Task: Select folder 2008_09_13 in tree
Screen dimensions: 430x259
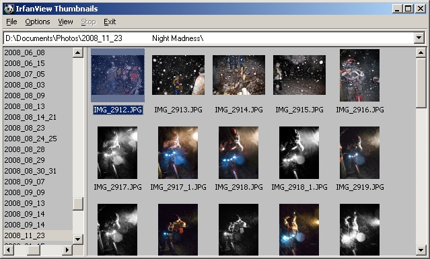Action: tap(24, 203)
